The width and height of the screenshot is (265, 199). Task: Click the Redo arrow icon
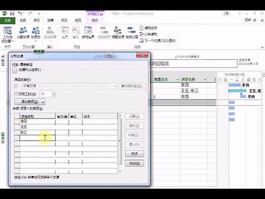pyautogui.click(x=30, y=13)
